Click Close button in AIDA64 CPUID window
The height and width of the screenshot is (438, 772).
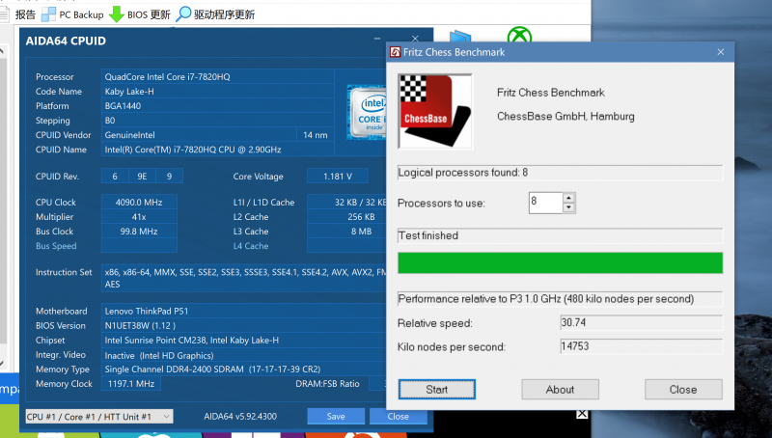(x=398, y=417)
